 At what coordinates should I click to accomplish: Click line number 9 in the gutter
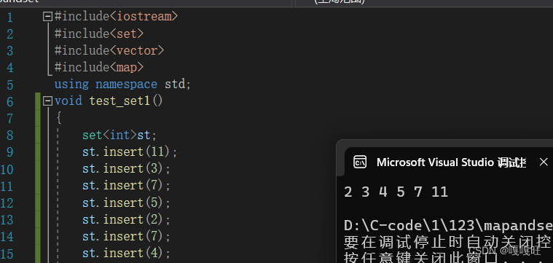9,153
